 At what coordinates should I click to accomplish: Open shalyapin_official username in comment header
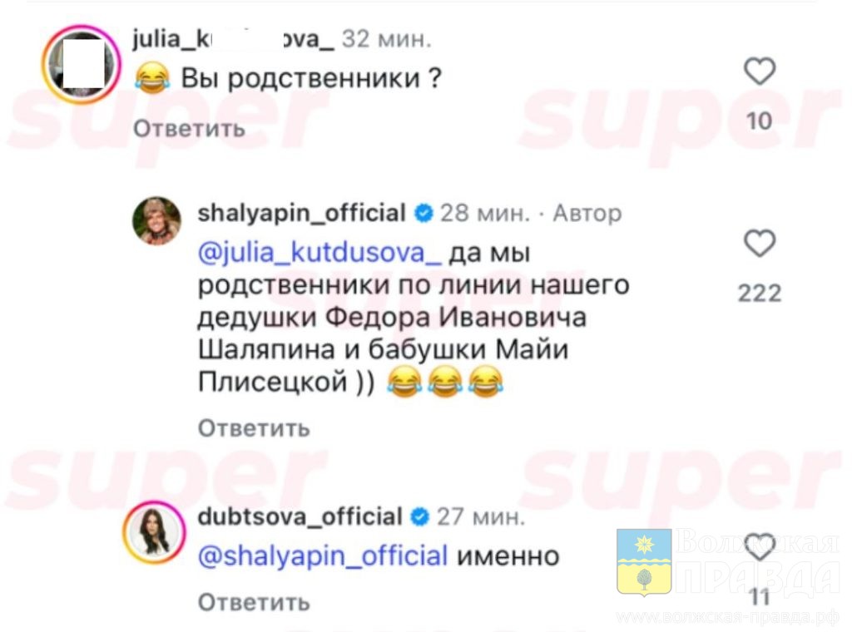301,213
